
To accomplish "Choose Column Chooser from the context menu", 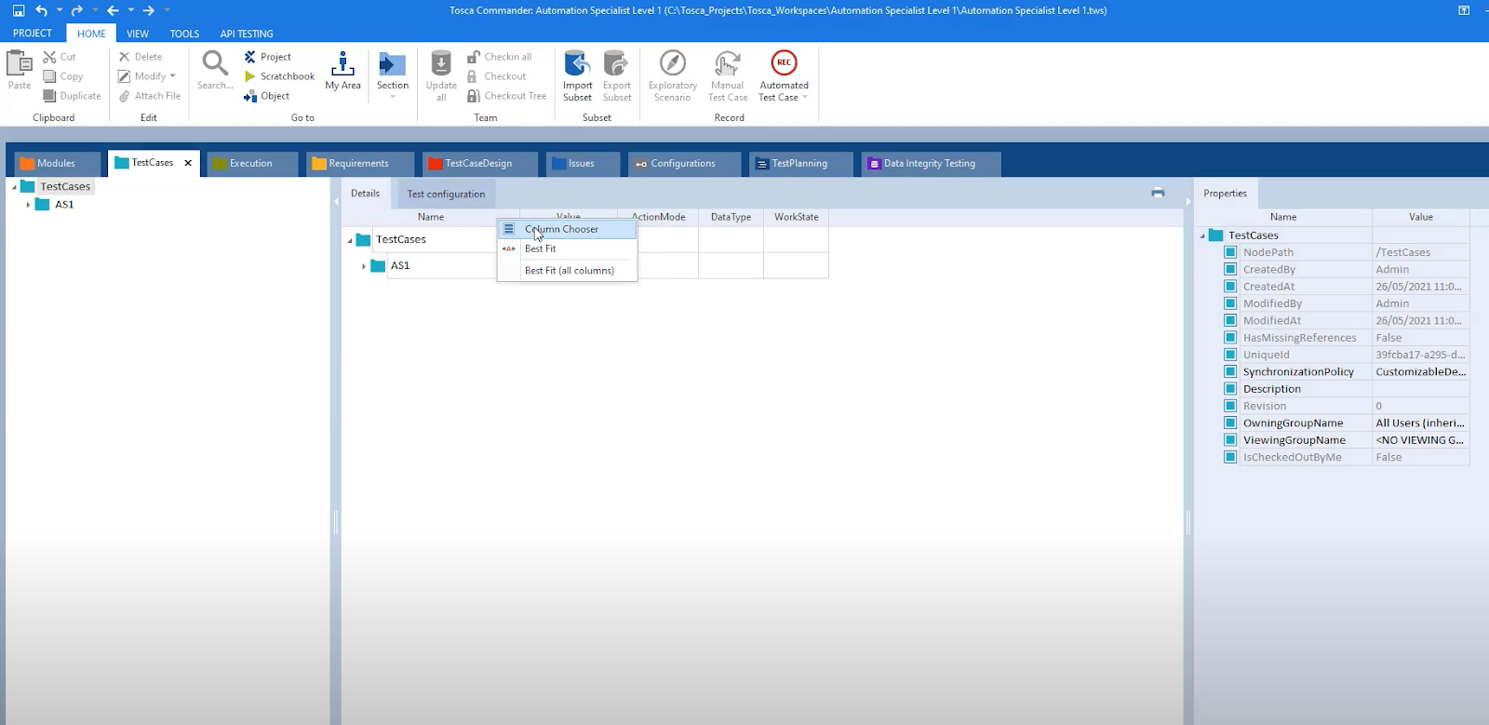I will point(568,229).
